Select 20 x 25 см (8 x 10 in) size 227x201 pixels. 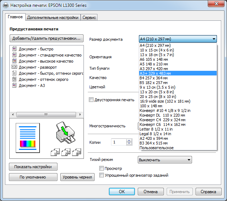click(178, 97)
